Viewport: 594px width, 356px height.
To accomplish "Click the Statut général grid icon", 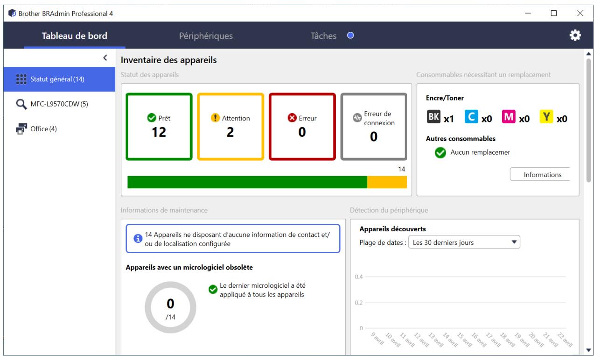I will coord(21,79).
